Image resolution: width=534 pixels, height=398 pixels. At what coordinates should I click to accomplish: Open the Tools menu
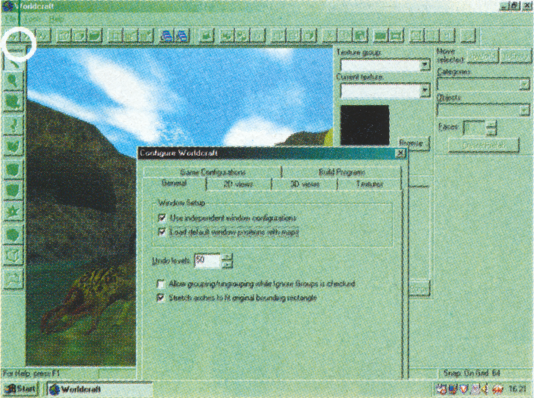(32, 20)
